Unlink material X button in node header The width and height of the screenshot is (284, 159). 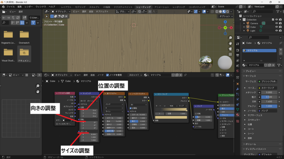(x=181, y=75)
